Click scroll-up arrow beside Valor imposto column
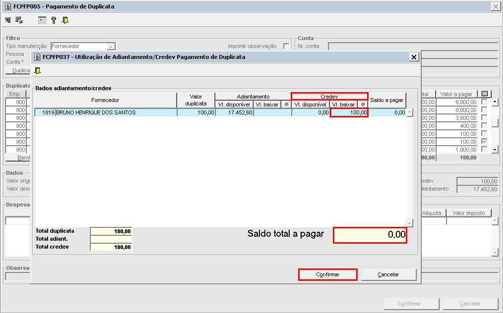 coord(495,220)
